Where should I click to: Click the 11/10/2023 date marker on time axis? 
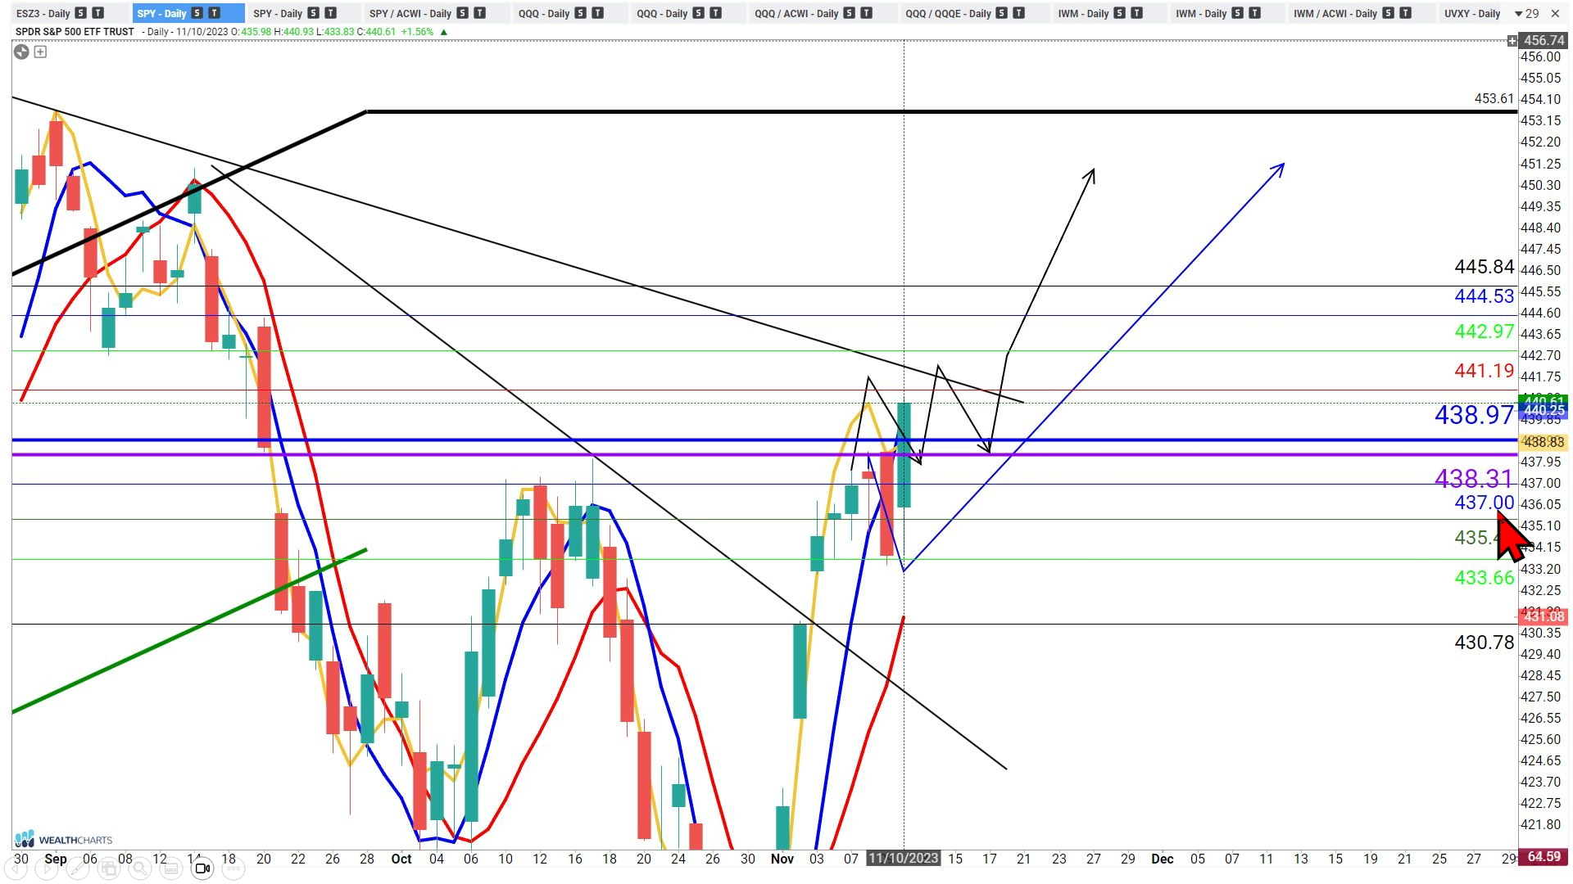click(904, 859)
